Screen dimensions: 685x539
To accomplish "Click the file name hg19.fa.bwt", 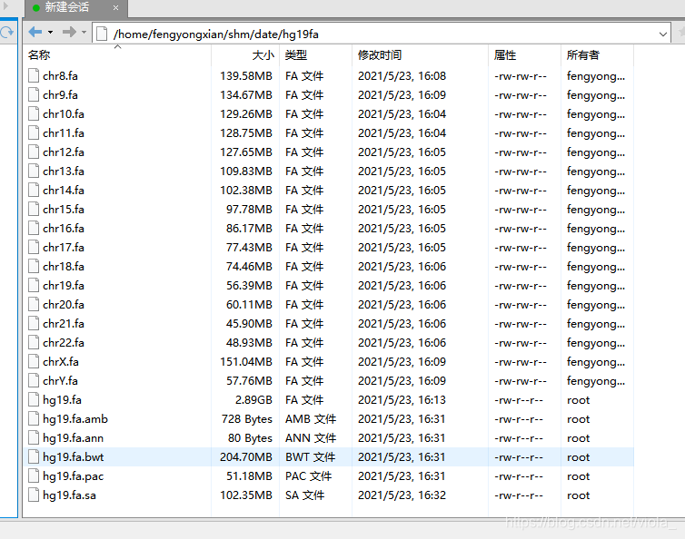I will point(74,457).
